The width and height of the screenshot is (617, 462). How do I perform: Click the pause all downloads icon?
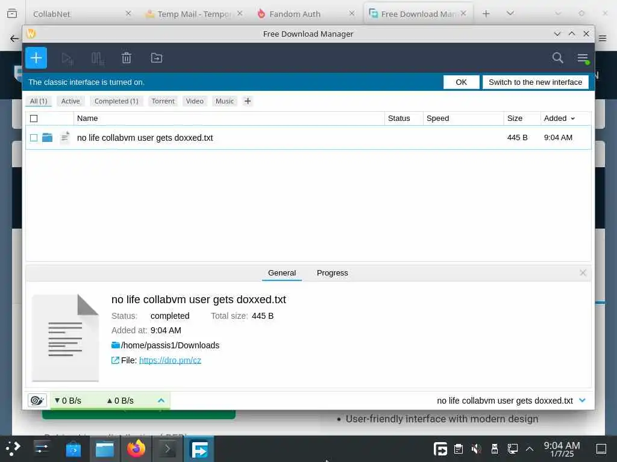tap(98, 58)
